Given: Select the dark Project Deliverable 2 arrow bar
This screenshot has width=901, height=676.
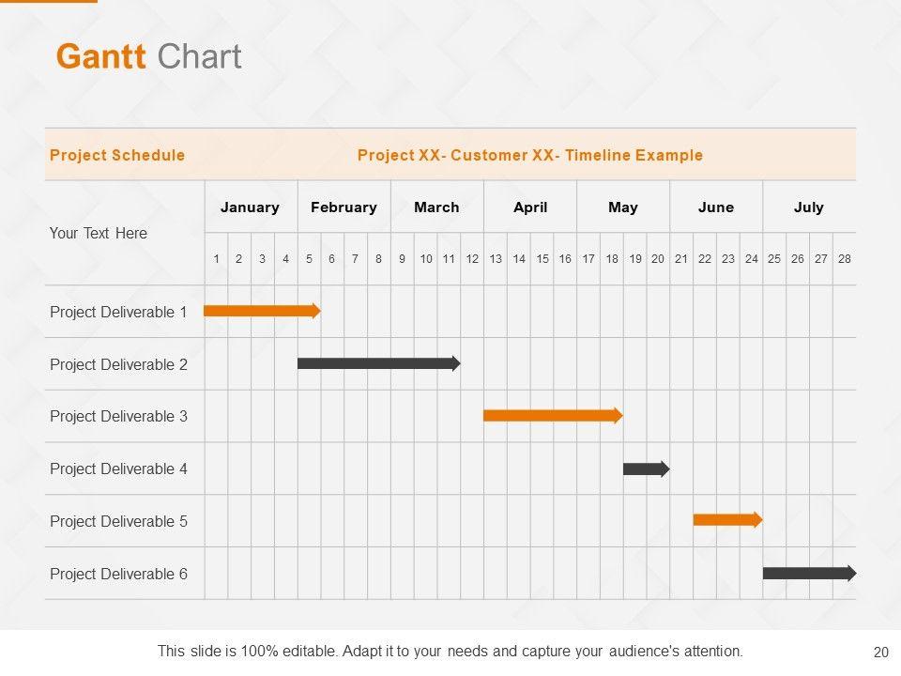Looking at the screenshot, I should pos(377,363).
